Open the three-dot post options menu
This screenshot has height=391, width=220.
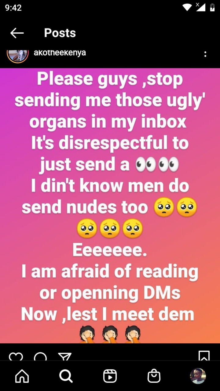tap(205, 54)
